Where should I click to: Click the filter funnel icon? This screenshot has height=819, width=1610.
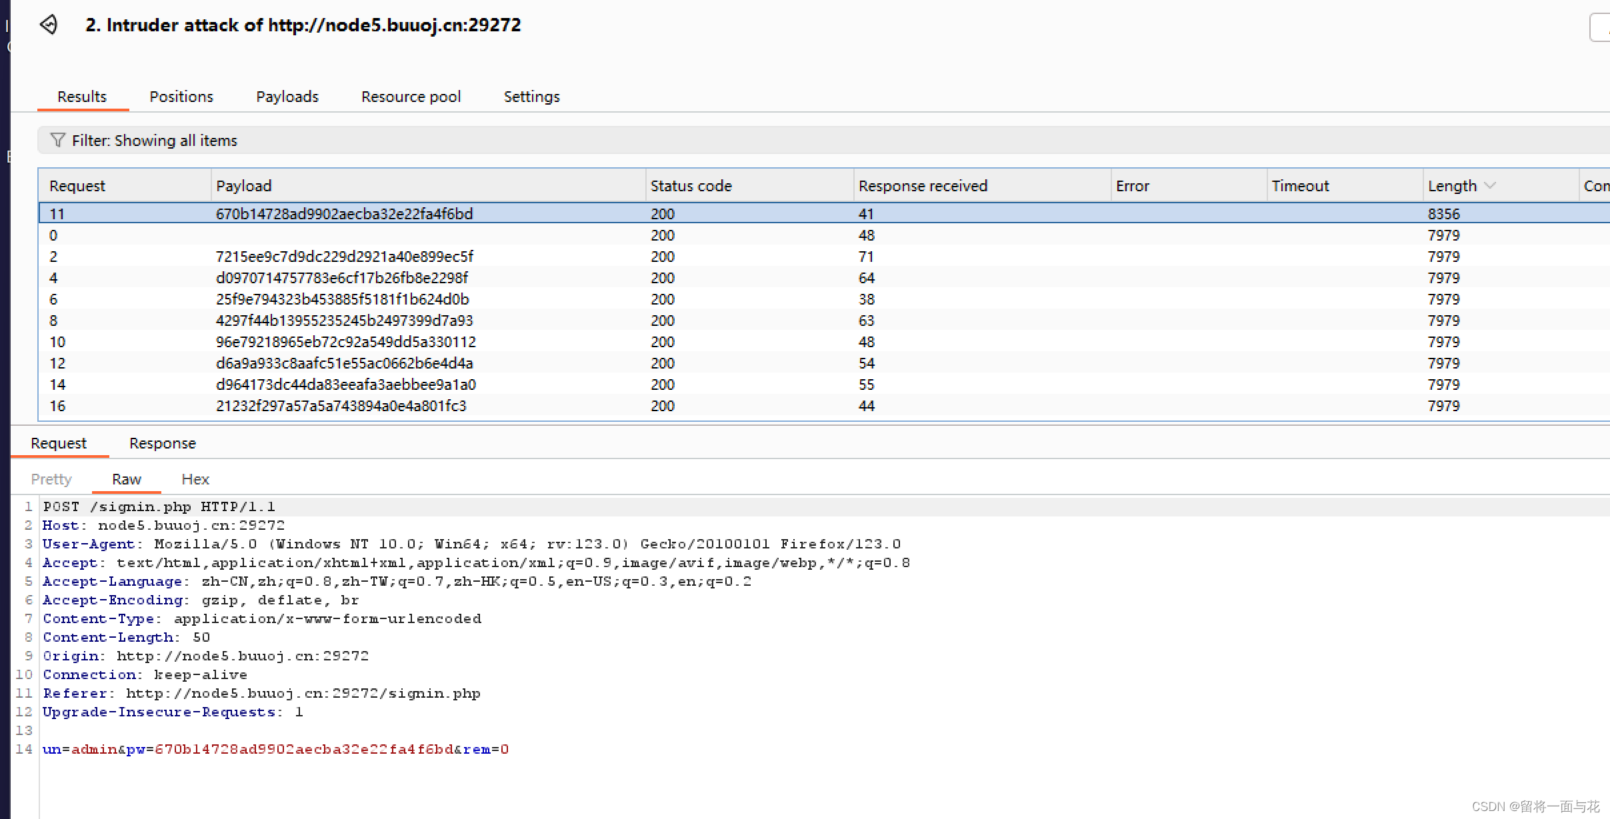pyautogui.click(x=57, y=140)
